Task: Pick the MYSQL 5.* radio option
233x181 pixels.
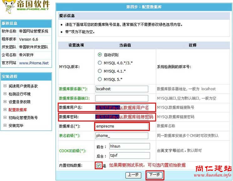Action: coord(100,79)
